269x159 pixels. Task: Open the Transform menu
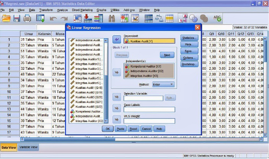pos(46,9)
